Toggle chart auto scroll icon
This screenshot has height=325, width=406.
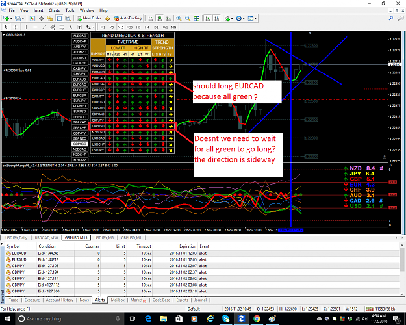208,18
